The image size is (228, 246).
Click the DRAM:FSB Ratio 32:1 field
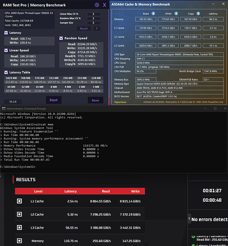pyautogui.click(x=213, y=80)
